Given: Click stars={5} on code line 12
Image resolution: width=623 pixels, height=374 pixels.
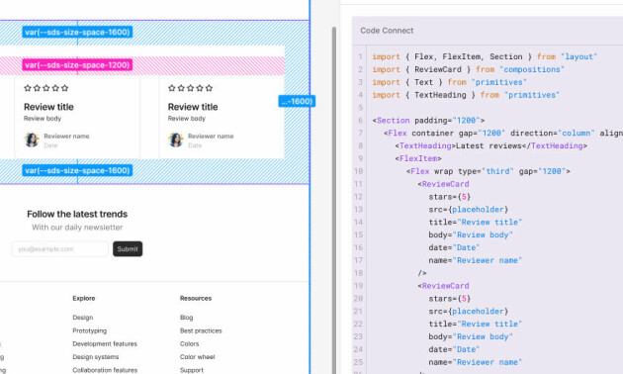Looking at the screenshot, I should [449, 197].
